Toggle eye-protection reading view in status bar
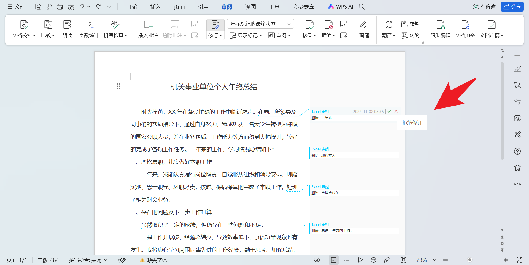Image resolution: width=529 pixels, height=265 pixels. tap(317, 260)
